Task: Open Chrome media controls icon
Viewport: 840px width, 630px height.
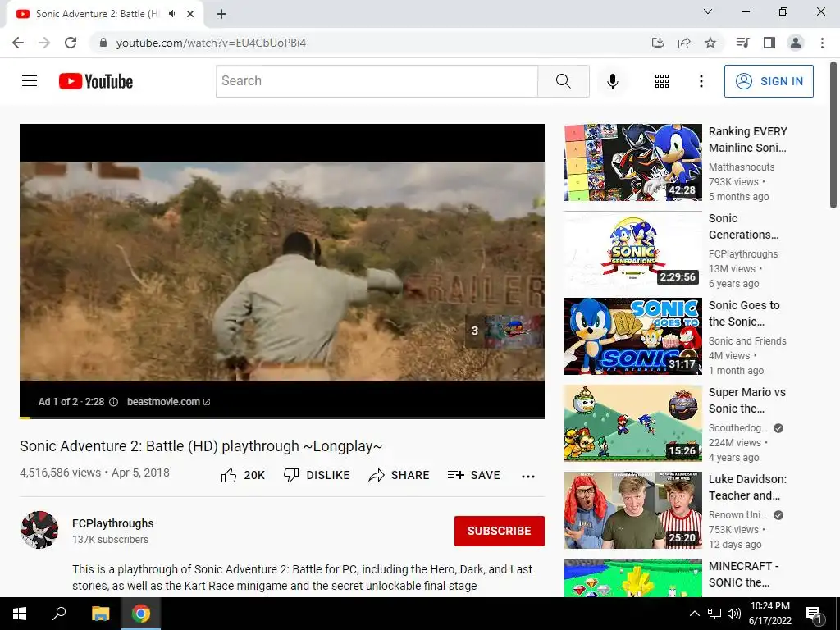Action: coord(742,43)
